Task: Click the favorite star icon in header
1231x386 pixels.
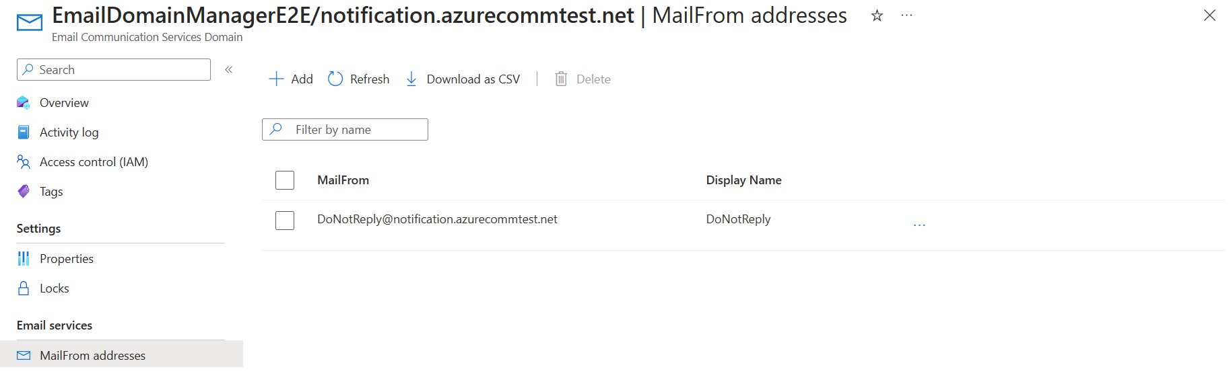Action: pyautogui.click(x=877, y=15)
